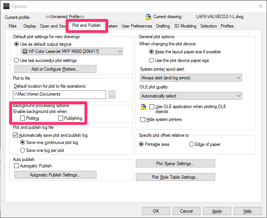Switch to the System tab

coord(112,26)
